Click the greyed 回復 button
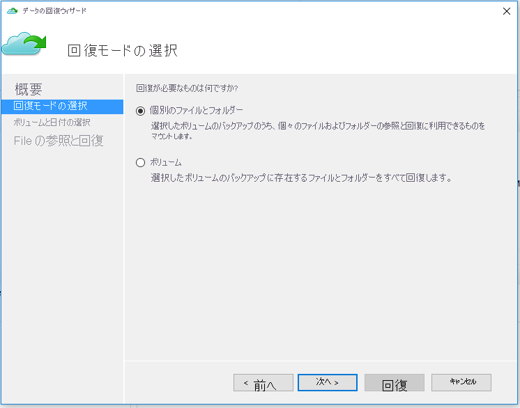Image resolution: width=520 pixels, height=408 pixels. pyautogui.click(x=395, y=382)
